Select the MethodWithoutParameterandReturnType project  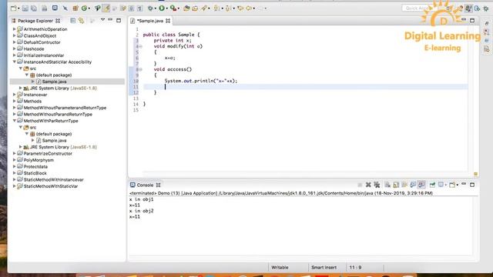click(65, 108)
